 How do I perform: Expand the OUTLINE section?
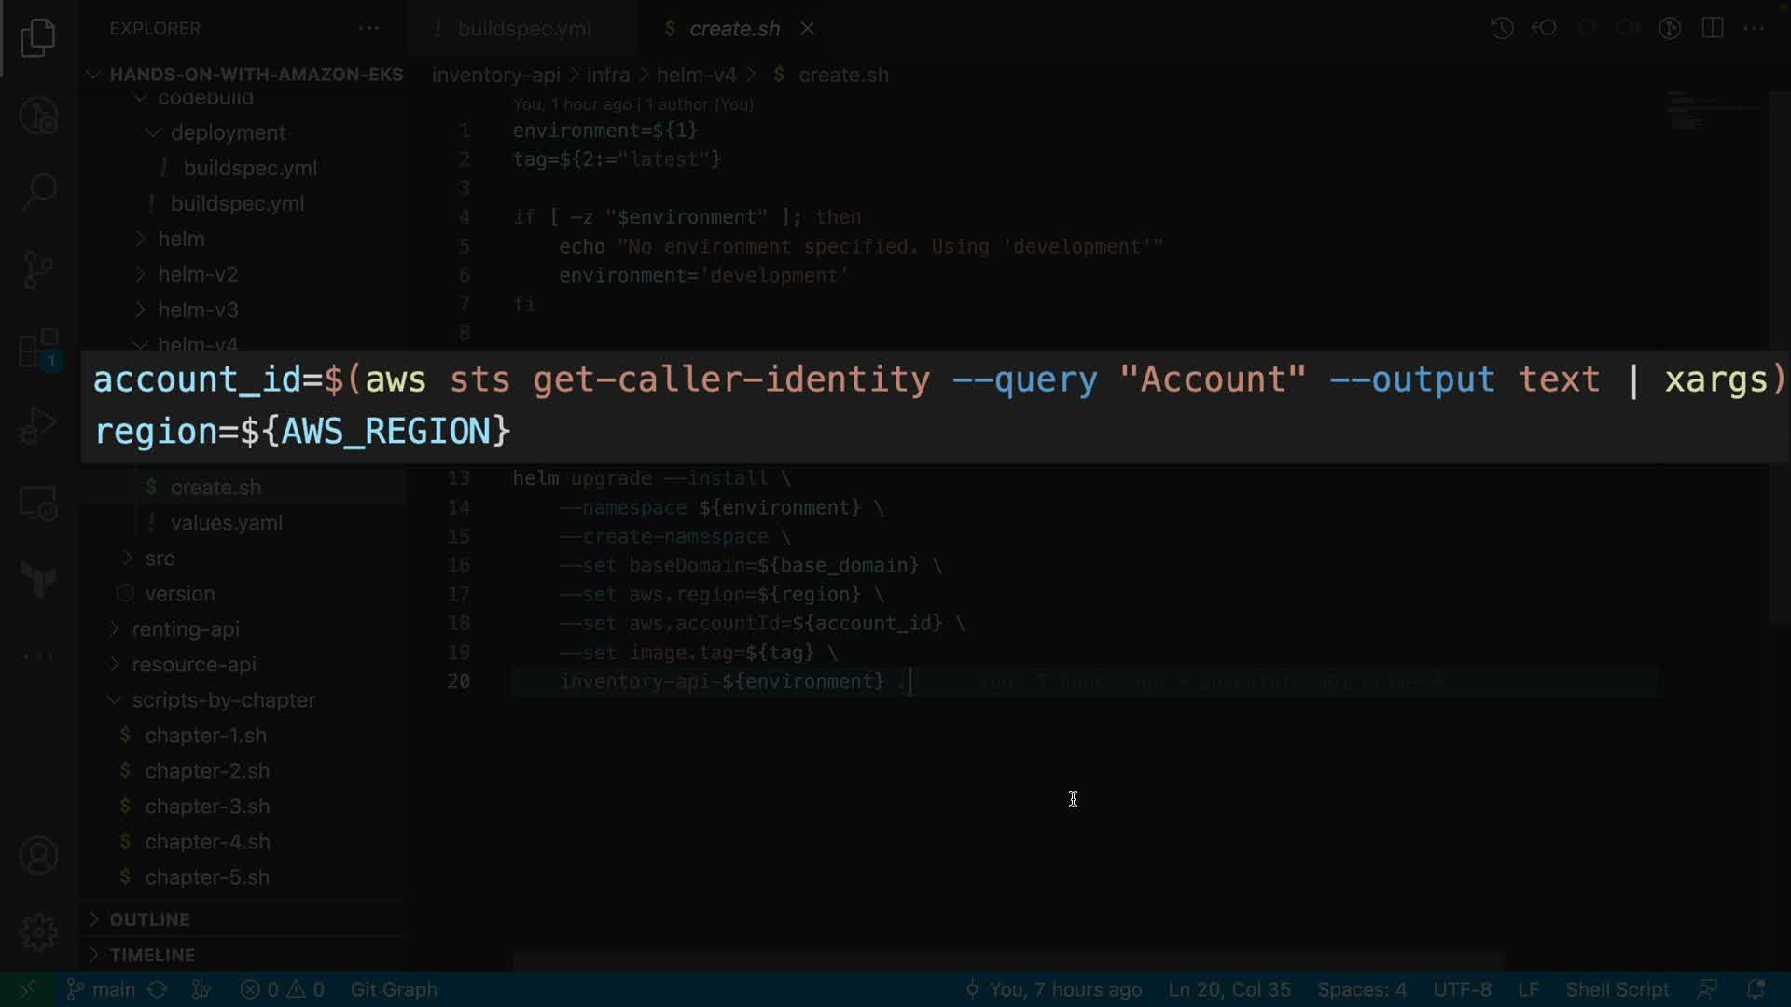pyautogui.click(x=149, y=919)
